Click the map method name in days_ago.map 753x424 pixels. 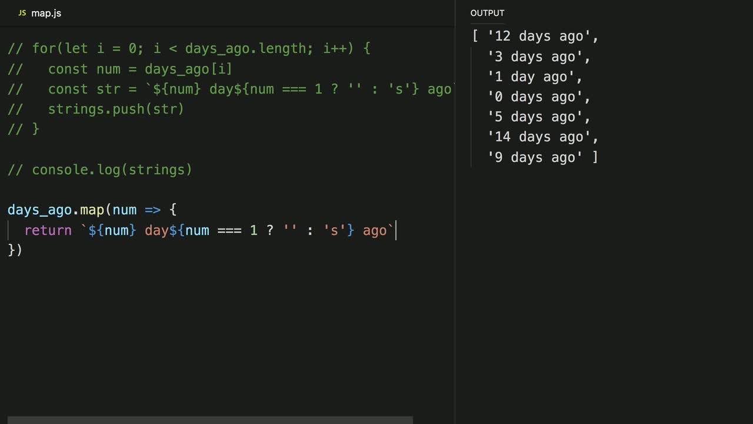coord(92,210)
